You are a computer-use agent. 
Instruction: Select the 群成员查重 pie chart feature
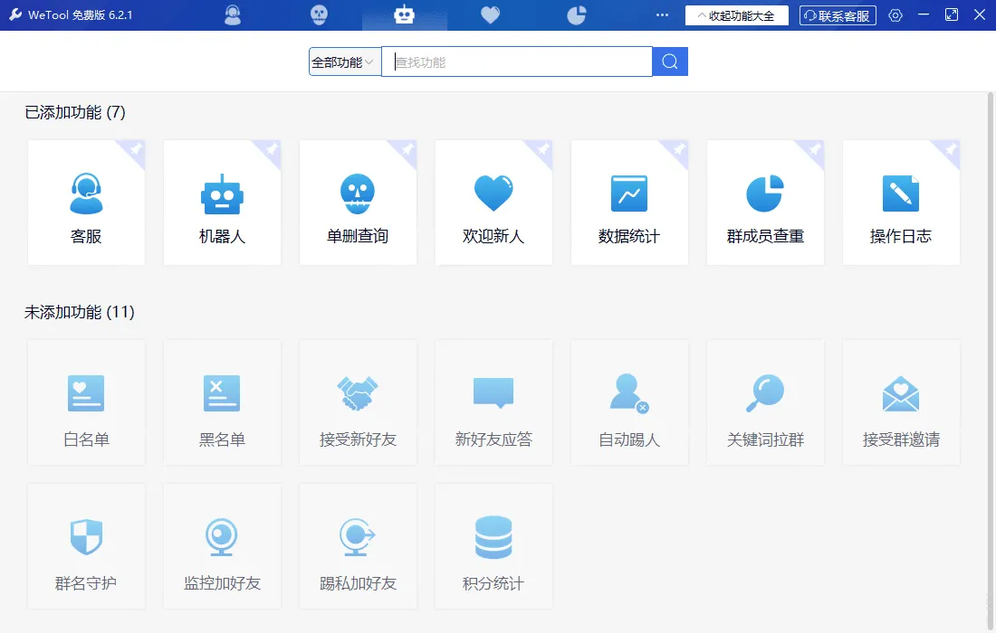[x=765, y=201]
